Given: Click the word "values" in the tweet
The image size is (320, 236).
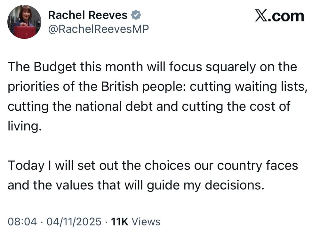Looking at the screenshot, I should point(71,185).
